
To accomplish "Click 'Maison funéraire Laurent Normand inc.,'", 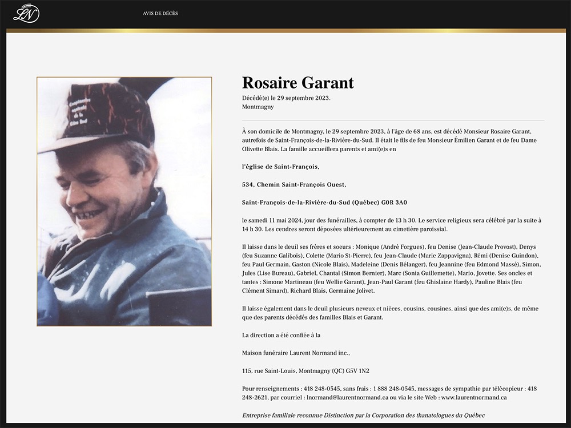I will pyautogui.click(x=296, y=353).
